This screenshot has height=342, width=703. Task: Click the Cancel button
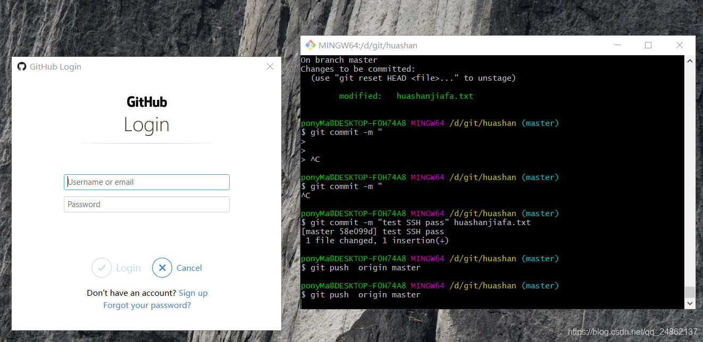click(177, 268)
